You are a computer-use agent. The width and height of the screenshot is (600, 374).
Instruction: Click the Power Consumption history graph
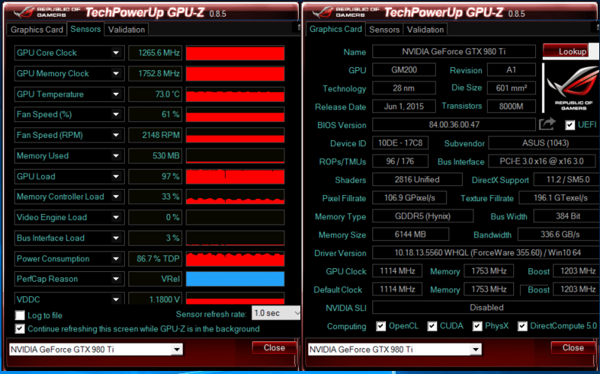(235, 258)
